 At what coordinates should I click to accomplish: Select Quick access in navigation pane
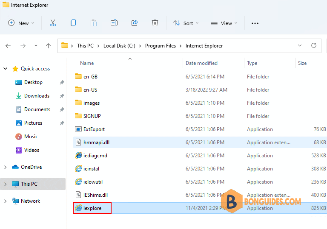[35, 69]
